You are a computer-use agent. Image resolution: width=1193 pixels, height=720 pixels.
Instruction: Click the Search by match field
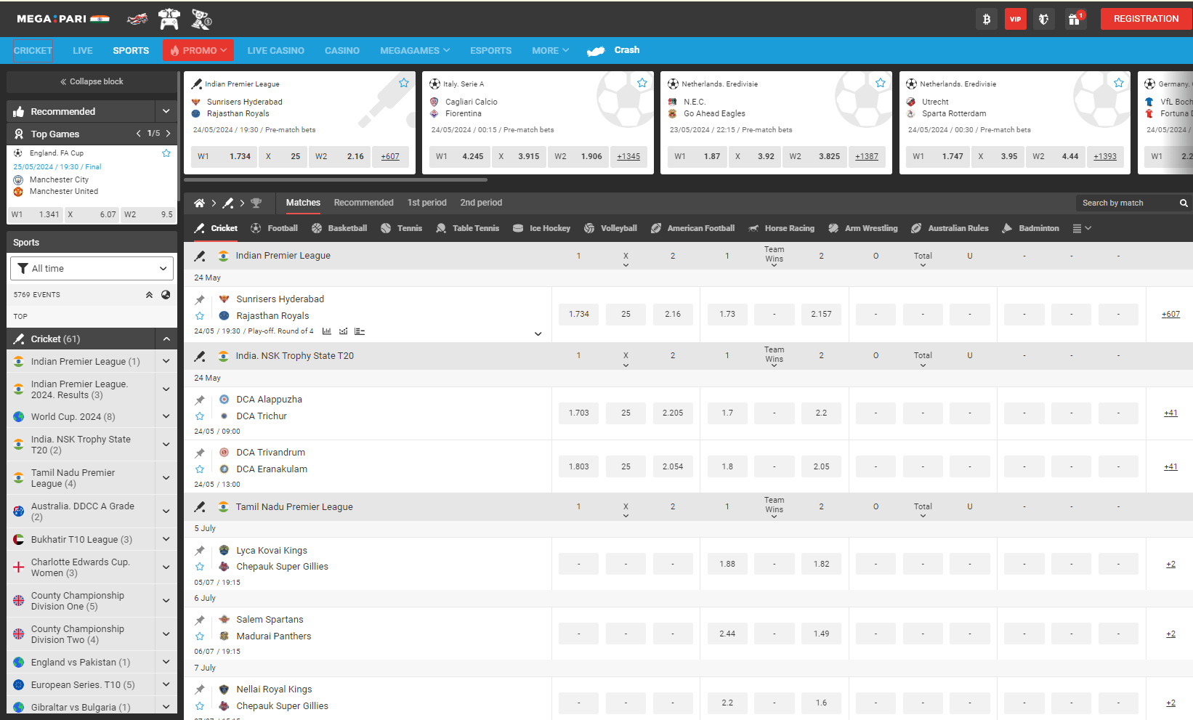1125,203
